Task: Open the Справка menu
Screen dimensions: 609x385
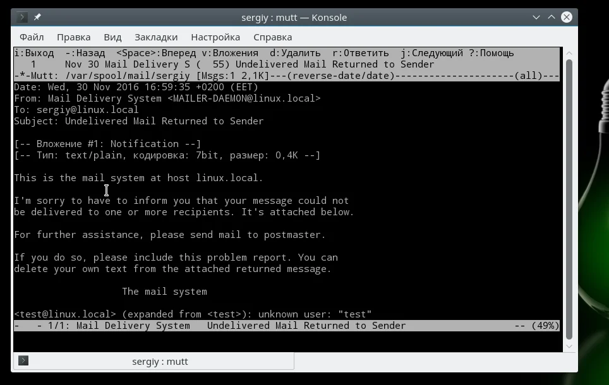Action: tap(273, 37)
